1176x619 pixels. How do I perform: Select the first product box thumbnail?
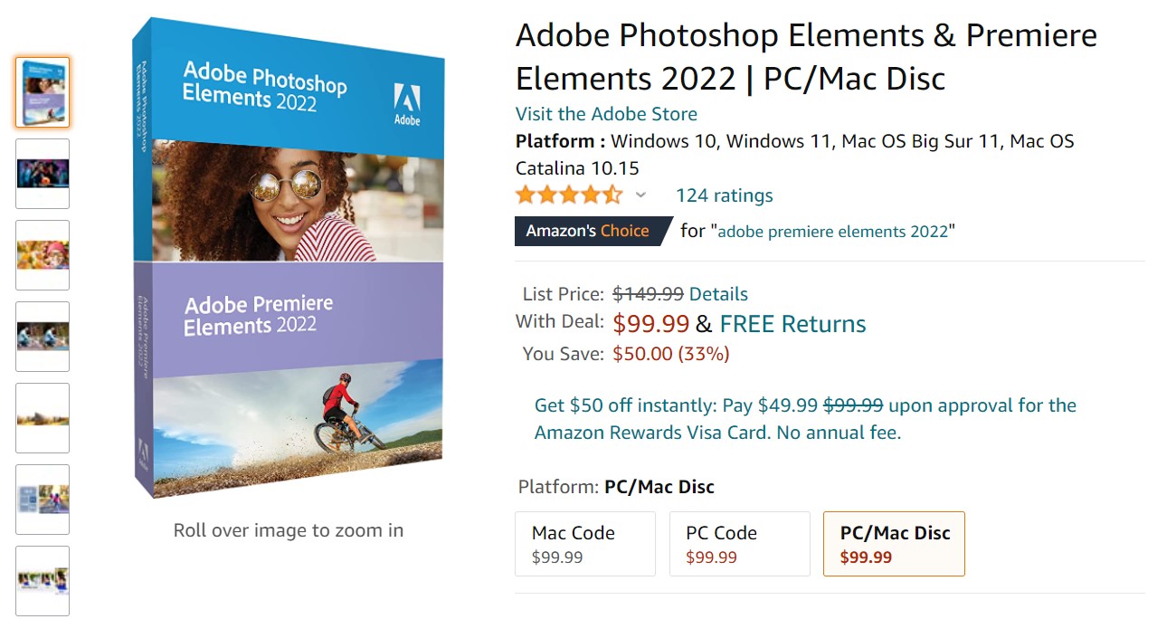coord(43,92)
